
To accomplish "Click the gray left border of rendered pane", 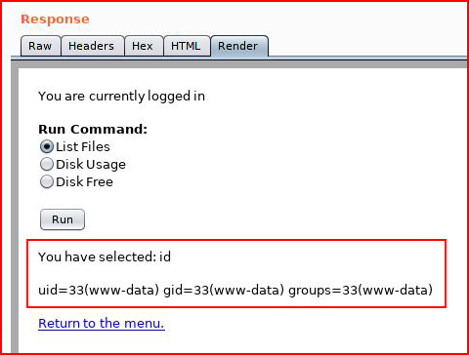I will (x=15, y=208).
